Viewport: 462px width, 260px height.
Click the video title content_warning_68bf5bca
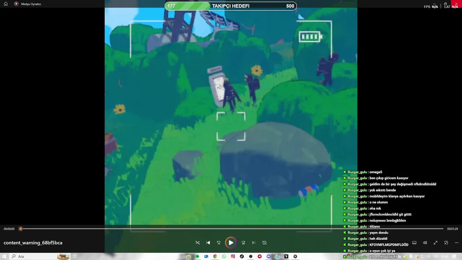pyautogui.click(x=33, y=243)
